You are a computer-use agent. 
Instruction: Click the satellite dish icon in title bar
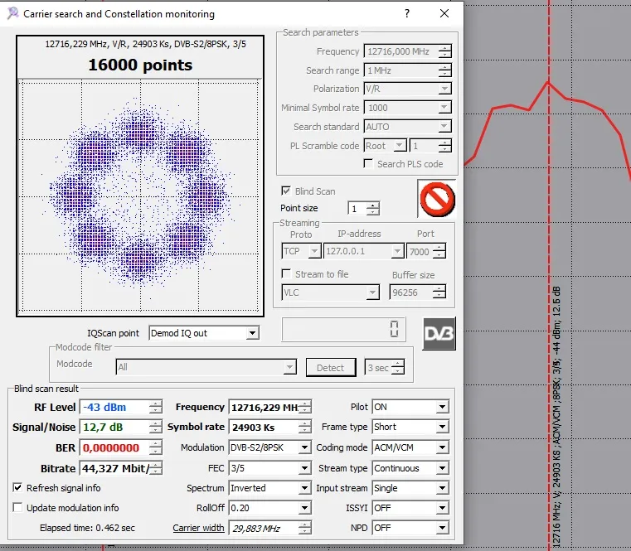(x=12, y=13)
